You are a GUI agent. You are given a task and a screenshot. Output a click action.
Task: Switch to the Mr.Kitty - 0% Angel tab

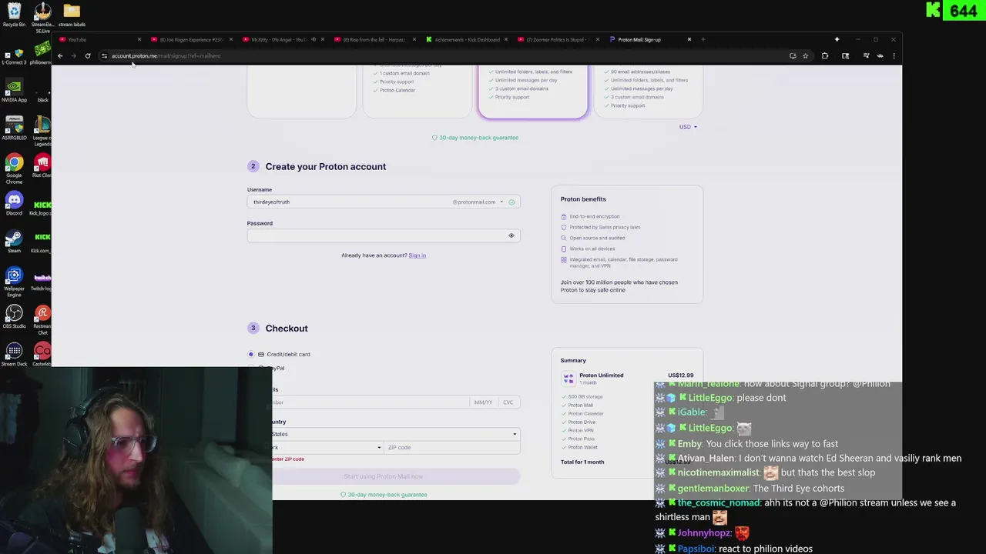click(283, 39)
